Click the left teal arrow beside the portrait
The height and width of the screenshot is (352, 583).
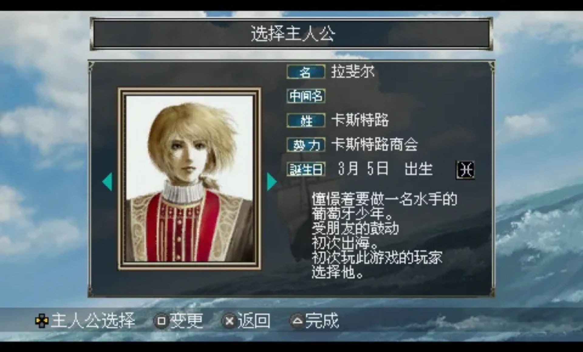tap(107, 182)
